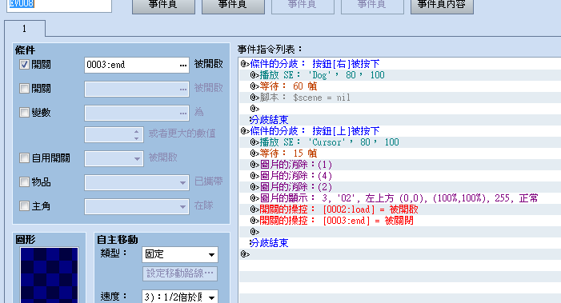
Task: Enable the second unchecked 開關 condition checkbox
Action: pyautogui.click(x=24, y=89)
